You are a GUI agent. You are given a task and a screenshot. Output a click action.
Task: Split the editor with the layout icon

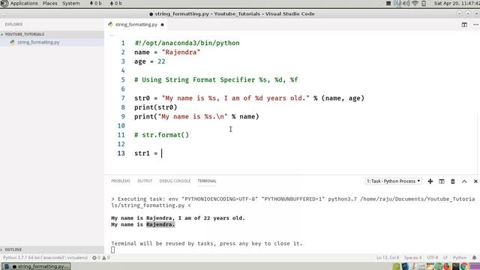464,25
